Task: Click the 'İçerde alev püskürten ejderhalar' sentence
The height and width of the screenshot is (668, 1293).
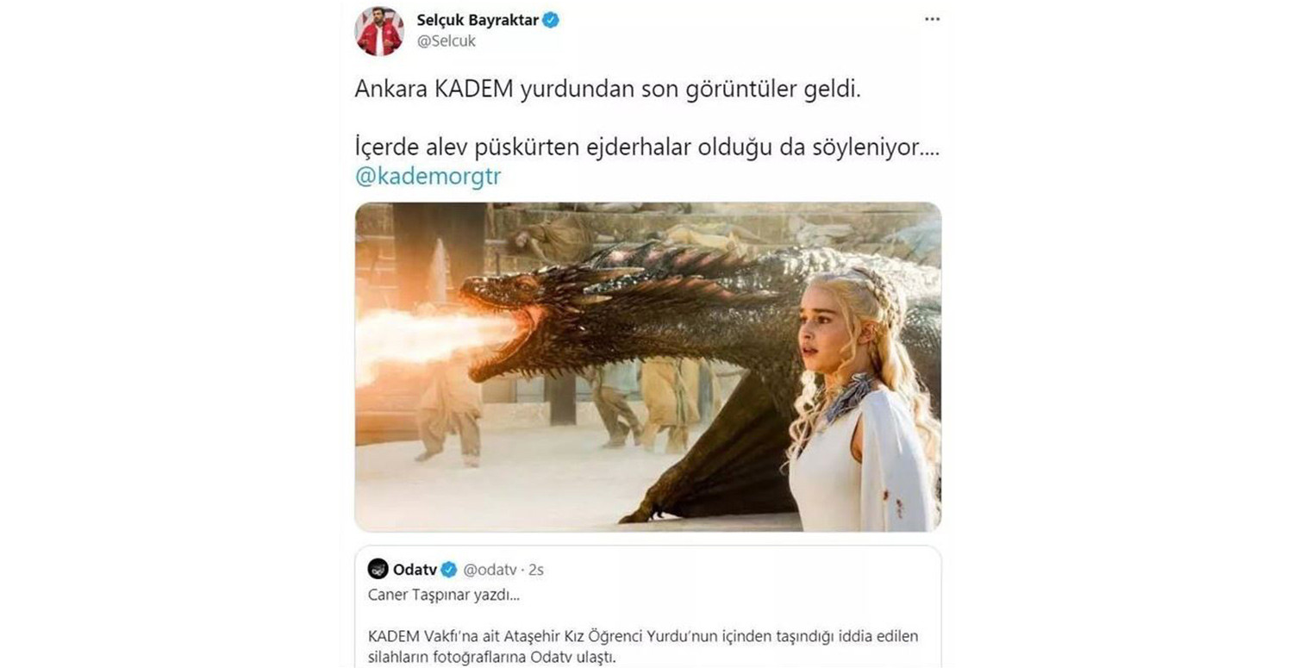Action: (646, 147)
